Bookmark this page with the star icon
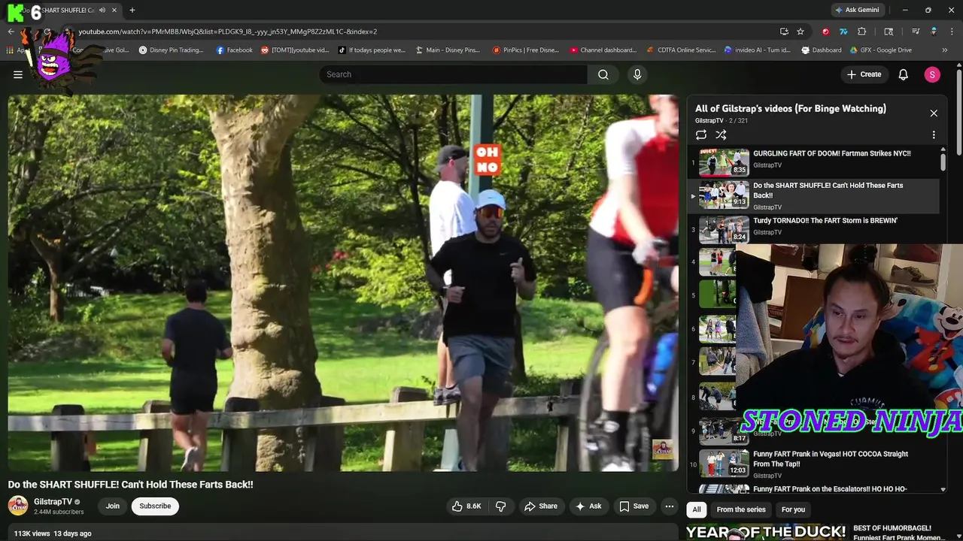963x541 pixels. pyautogui.click(x=800, y=32)
